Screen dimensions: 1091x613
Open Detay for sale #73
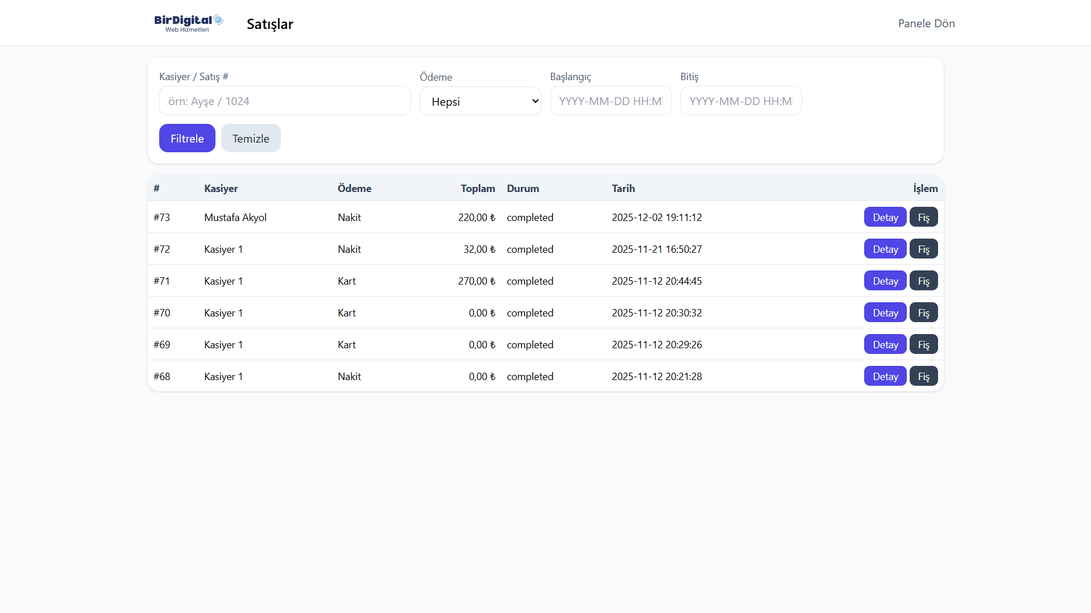885,217
